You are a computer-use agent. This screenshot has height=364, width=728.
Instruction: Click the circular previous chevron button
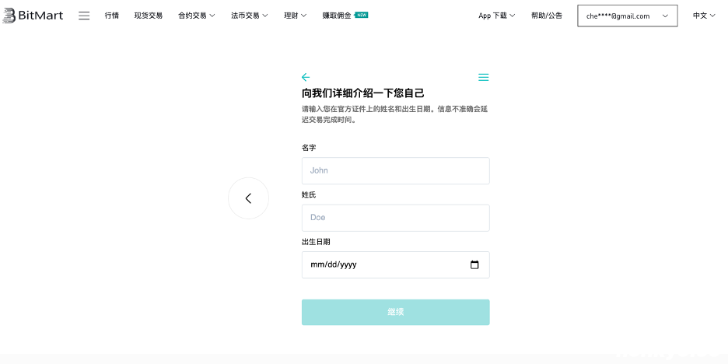point(248,198)
